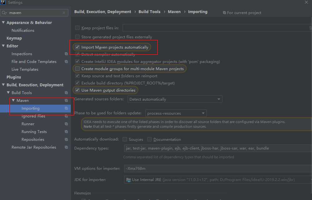Toggle Keep project files in checkbox
Viewport: 312px width, 200px height.
[x=77, y=28]
